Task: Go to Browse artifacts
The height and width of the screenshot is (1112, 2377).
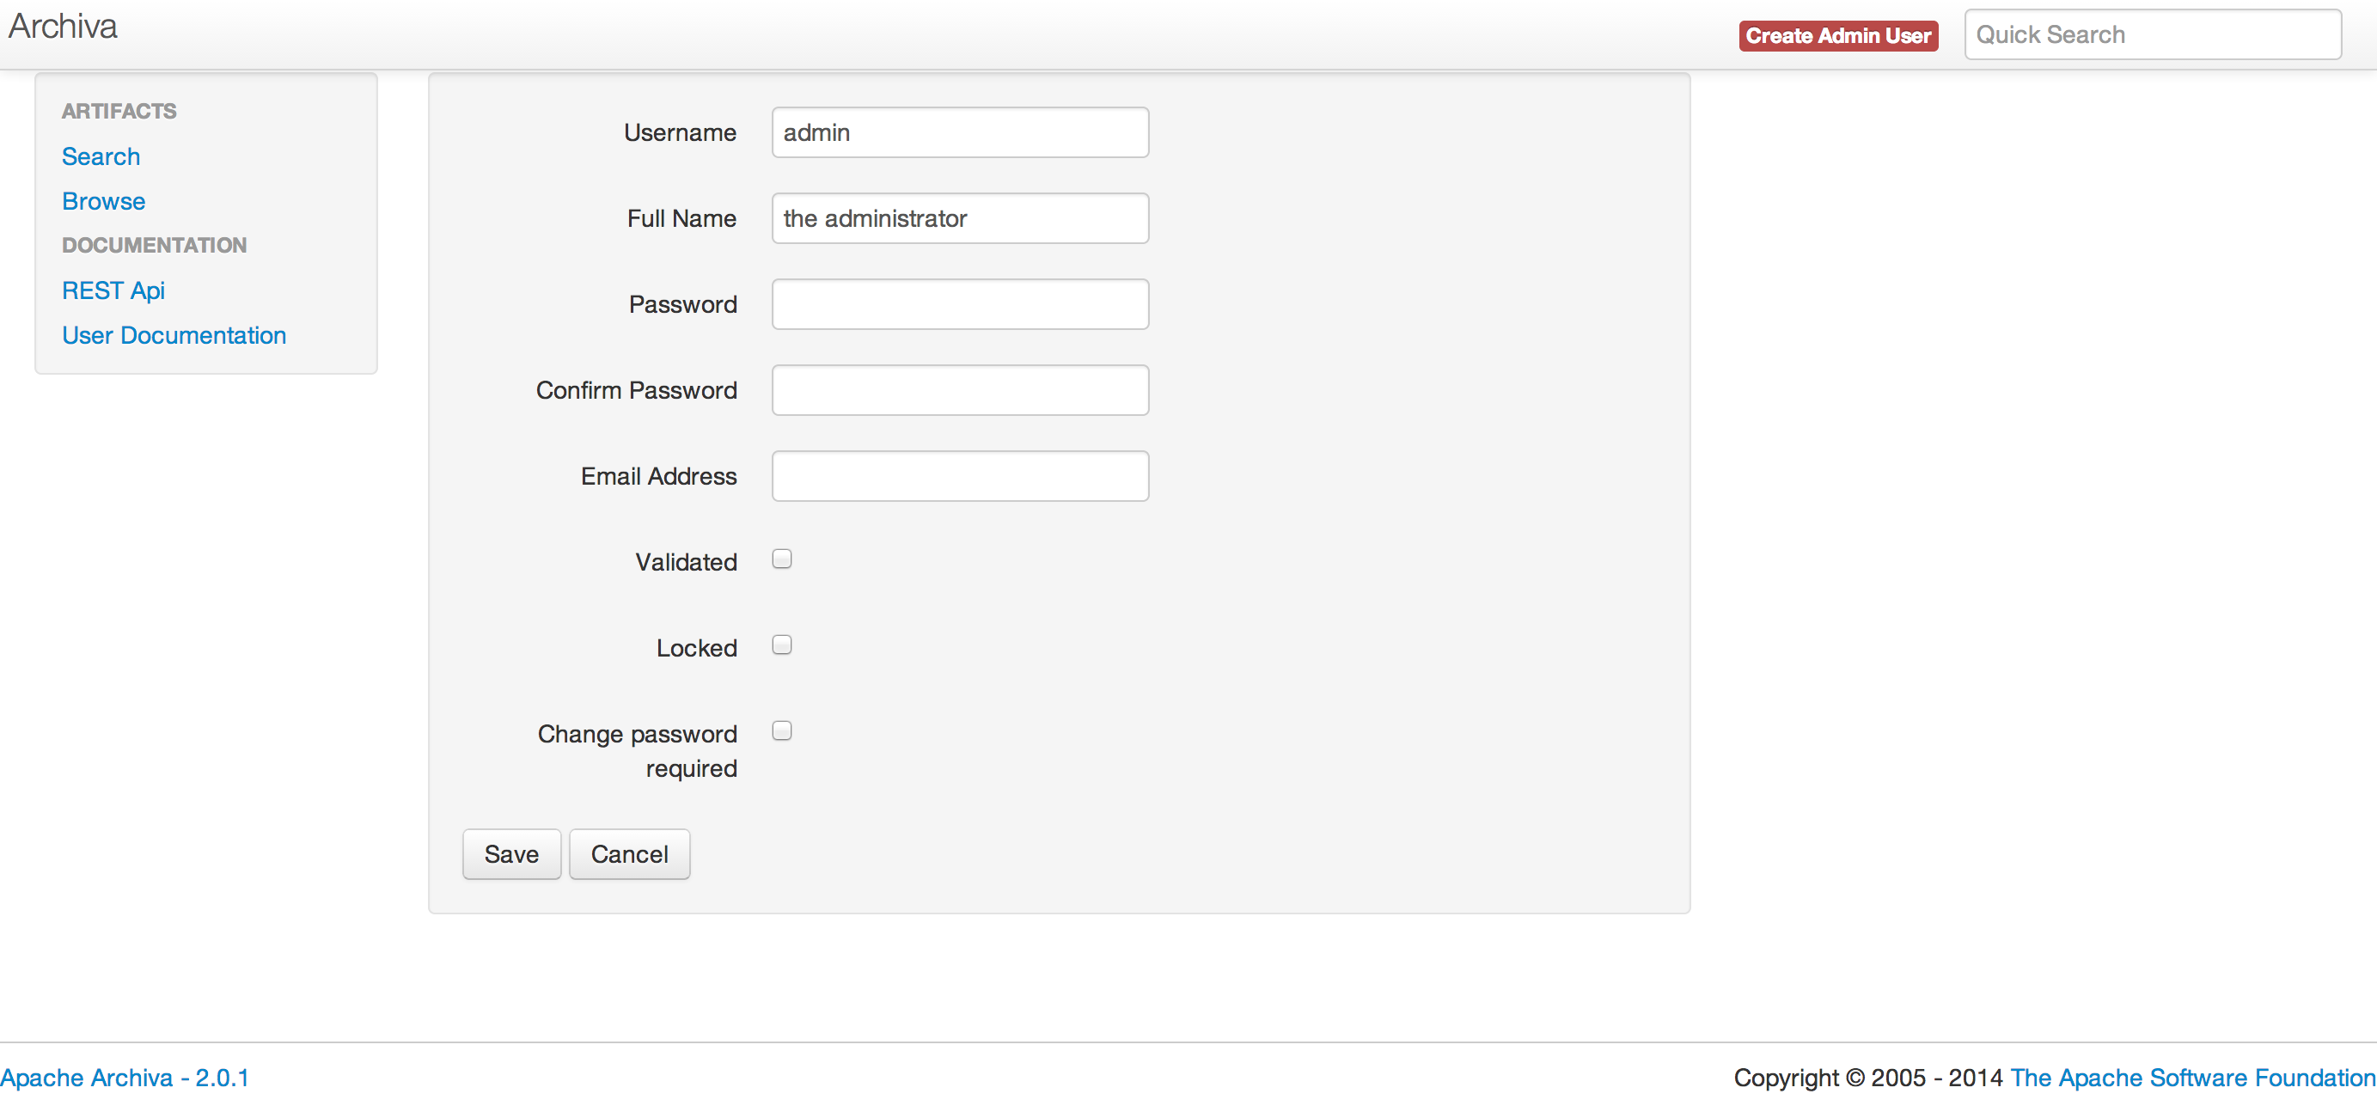Action: point(103,201)
